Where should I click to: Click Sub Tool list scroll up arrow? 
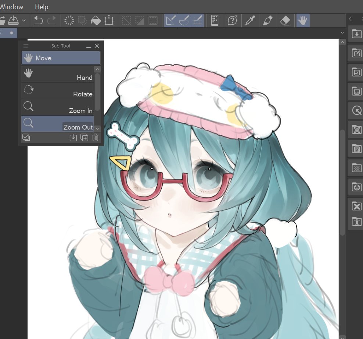[97, 69]
